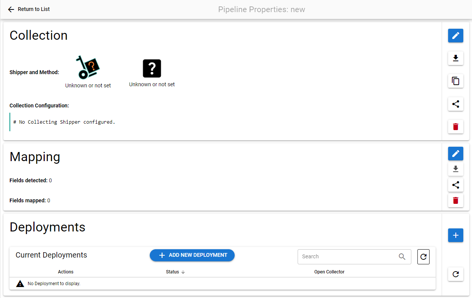This screenshot has height=298, width=472.
Task: Click the lower refresh icon beside Deployments
Action: [455, 274]
